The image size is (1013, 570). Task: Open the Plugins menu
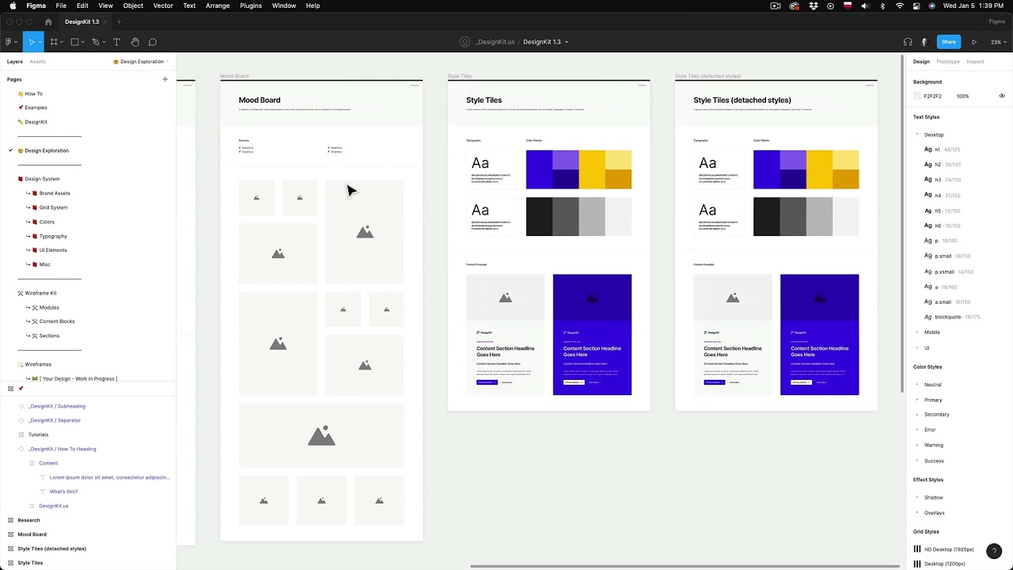tap(251, 6)
